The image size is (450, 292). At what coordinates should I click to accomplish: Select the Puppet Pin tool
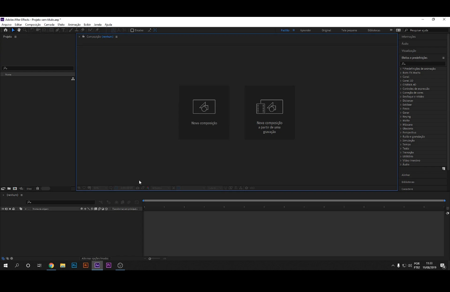coord(97,30)
